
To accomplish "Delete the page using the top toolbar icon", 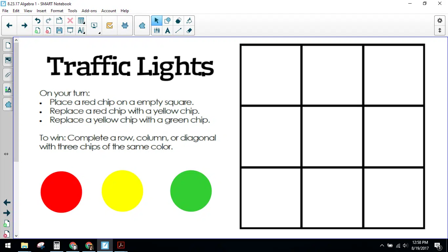I will pos(49,31).
